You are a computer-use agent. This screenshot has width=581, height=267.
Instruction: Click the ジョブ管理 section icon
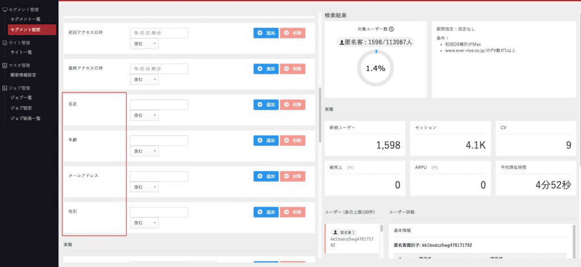click(x=5, y=88)
